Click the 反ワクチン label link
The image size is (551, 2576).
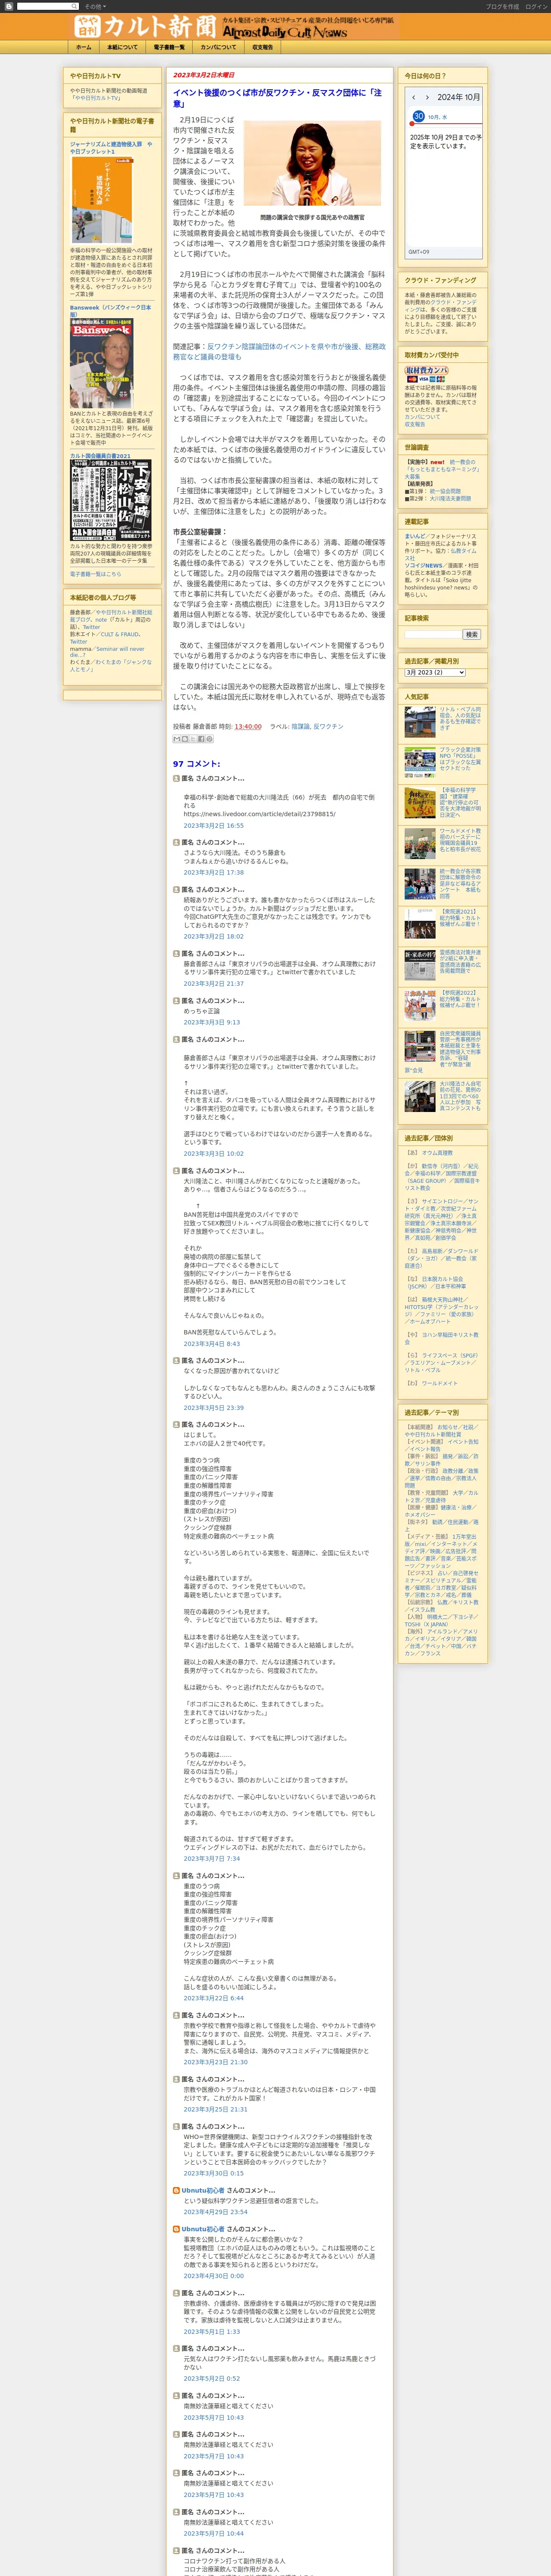pos(328,726)
